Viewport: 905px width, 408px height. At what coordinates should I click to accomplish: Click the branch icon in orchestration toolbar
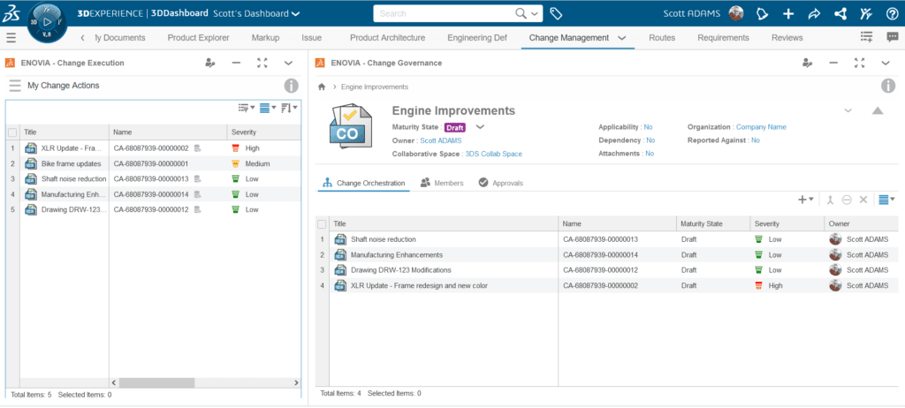pos(830,200)
